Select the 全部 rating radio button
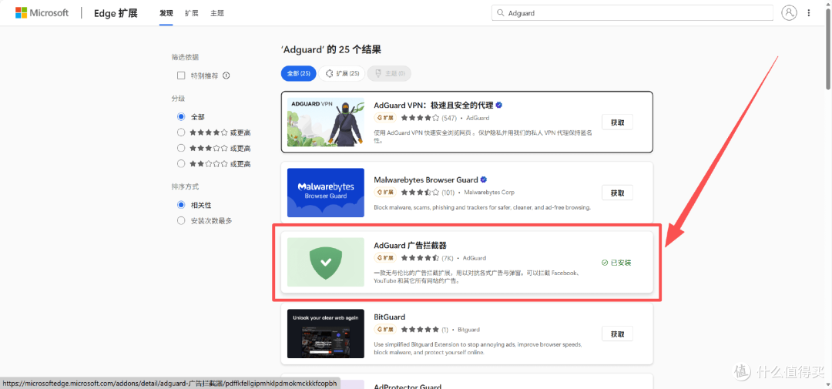The width and height of the screenshot is (832, 389). coord(181,117)
